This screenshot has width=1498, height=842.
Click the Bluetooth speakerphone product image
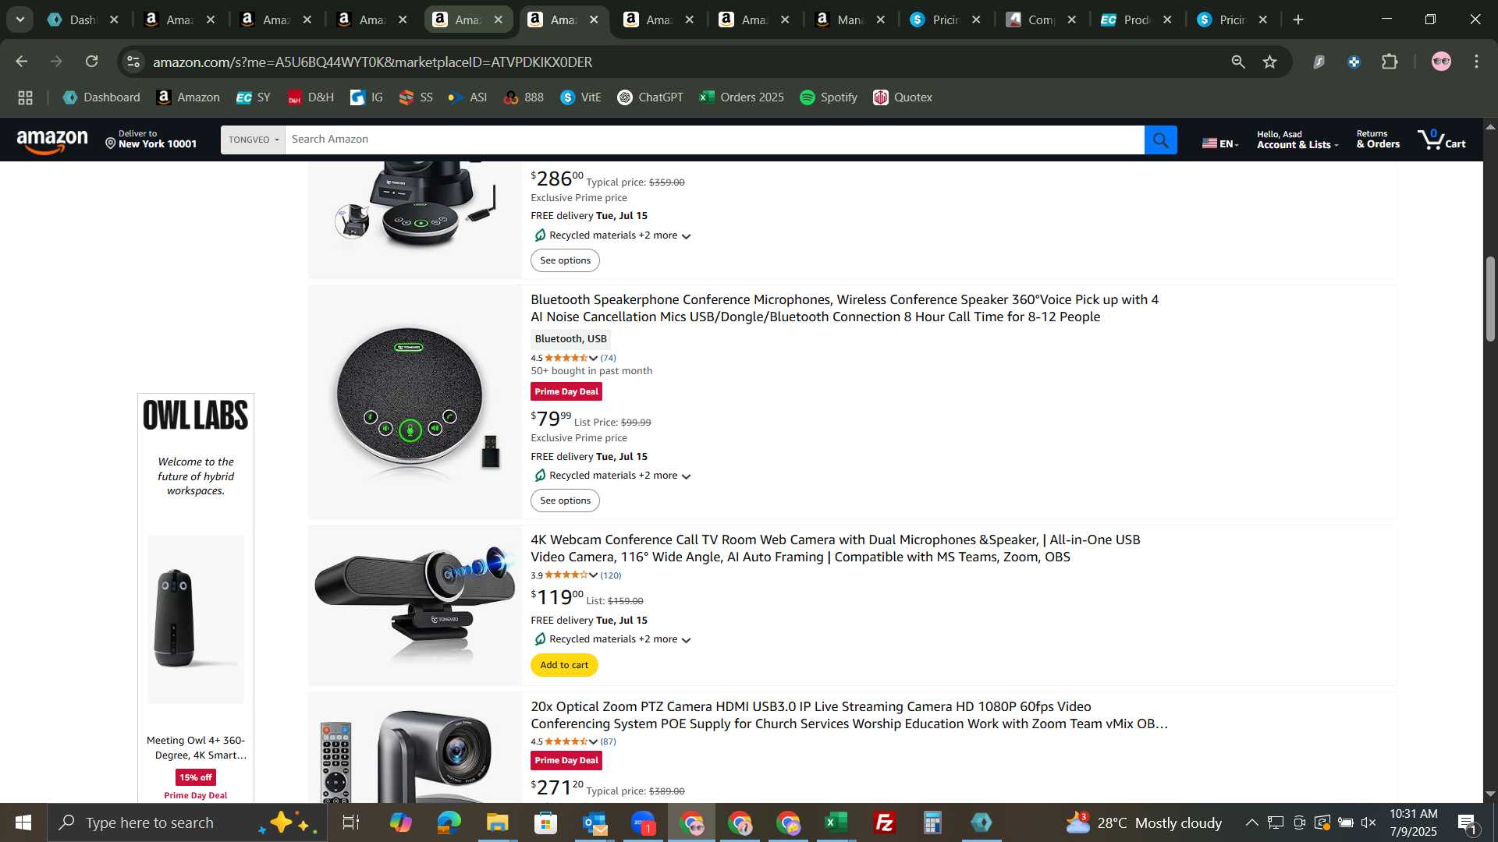pyautogui.click(x=415, y=402)
